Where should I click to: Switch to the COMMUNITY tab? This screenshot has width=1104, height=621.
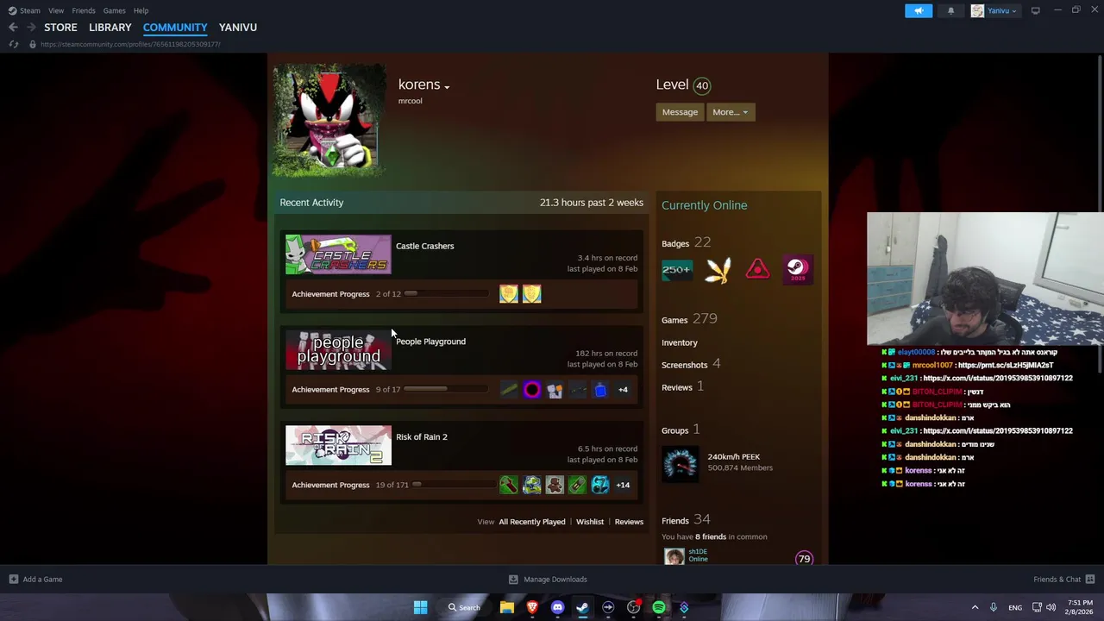click(x=175, y=28)
